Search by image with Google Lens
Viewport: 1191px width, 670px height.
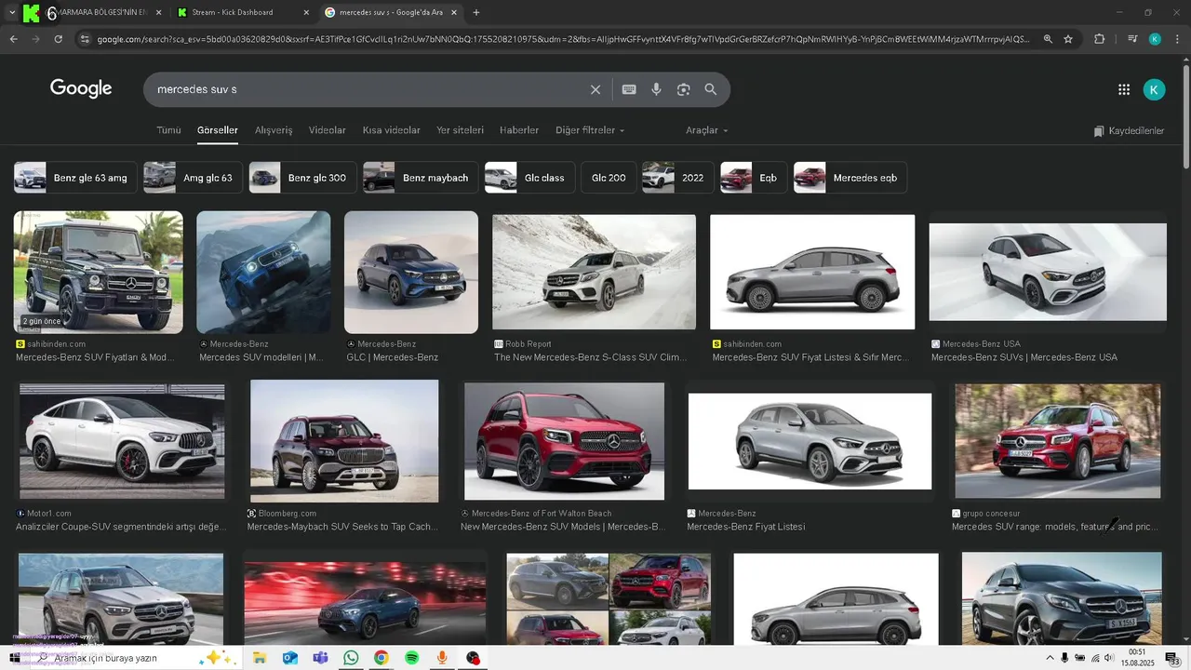684,89
